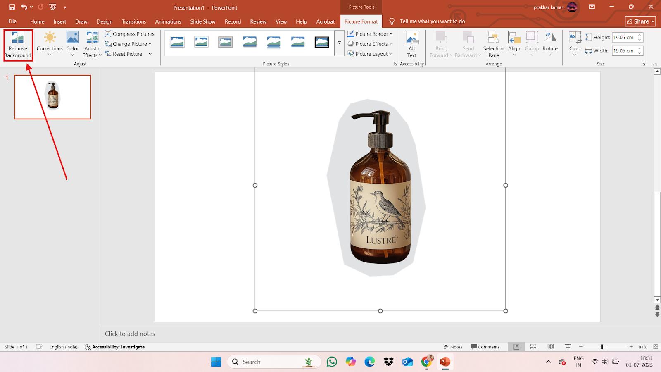The height and width of the screenshot is (372, 661).
Task: Click the zoom in plus button
Action: pyautogui.click(x=631, y=347)
